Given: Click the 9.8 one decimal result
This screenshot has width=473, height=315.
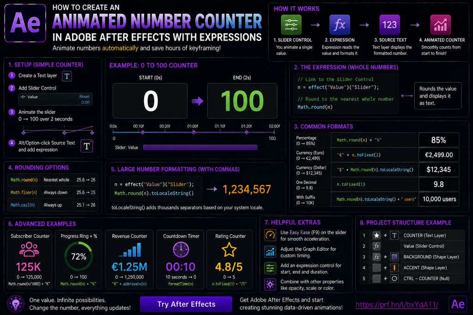Looking at the screenshot, I should (x=439, y=184).
